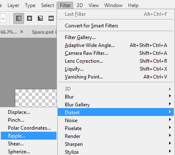Expand the Render submenu arrow
The width and height of the screenshot is (175, 155).
click(x=170, y=135)
